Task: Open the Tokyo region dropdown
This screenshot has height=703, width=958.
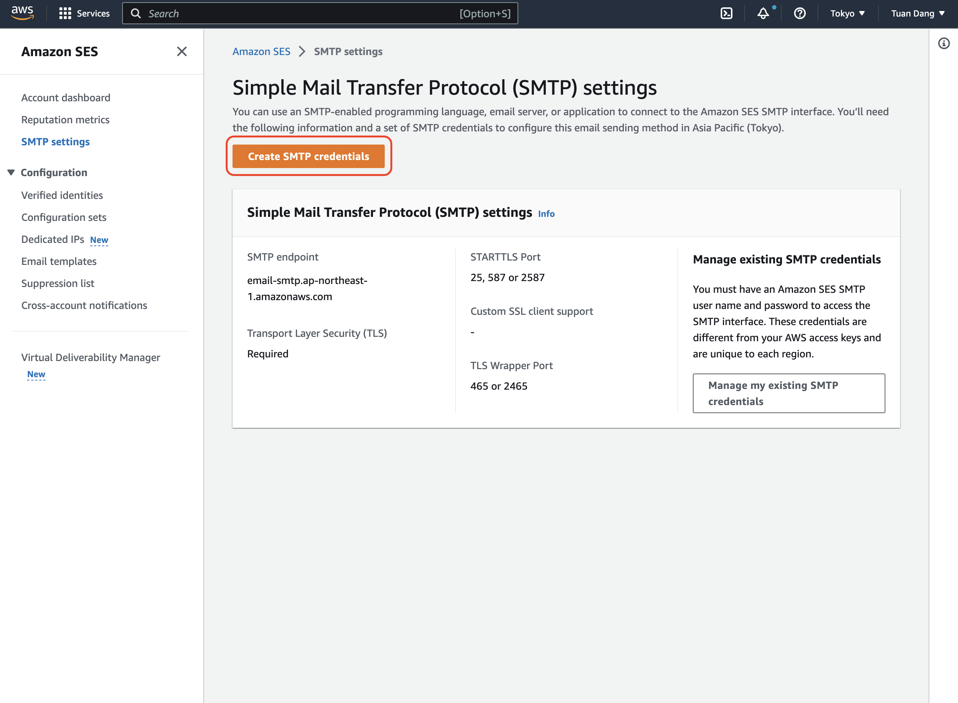Action: pyautogui.click(x=847, y=13)
